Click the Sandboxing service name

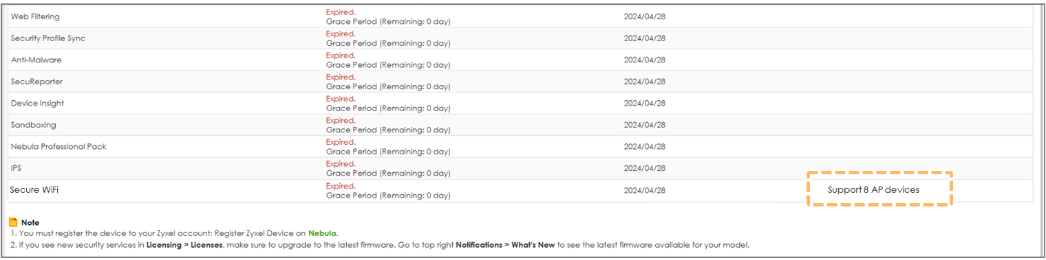click(34, 126)
